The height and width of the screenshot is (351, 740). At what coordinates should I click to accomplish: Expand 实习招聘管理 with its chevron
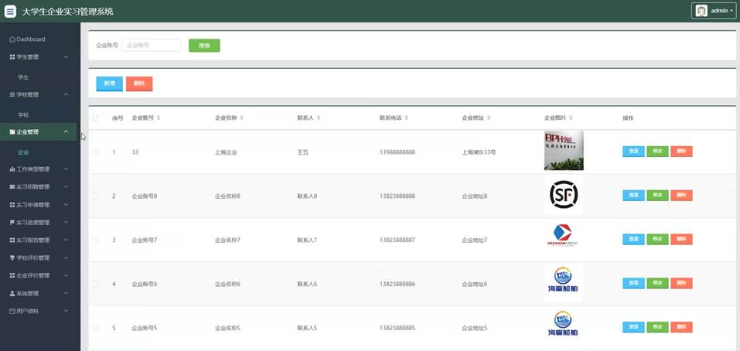[x=66, y=187]
